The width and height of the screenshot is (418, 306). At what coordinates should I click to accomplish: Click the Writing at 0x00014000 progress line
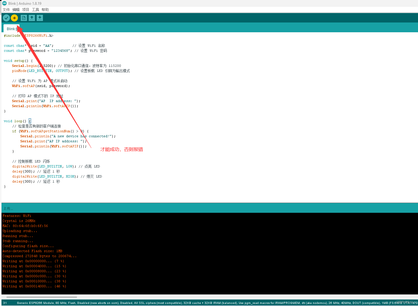tap(34, 286)
